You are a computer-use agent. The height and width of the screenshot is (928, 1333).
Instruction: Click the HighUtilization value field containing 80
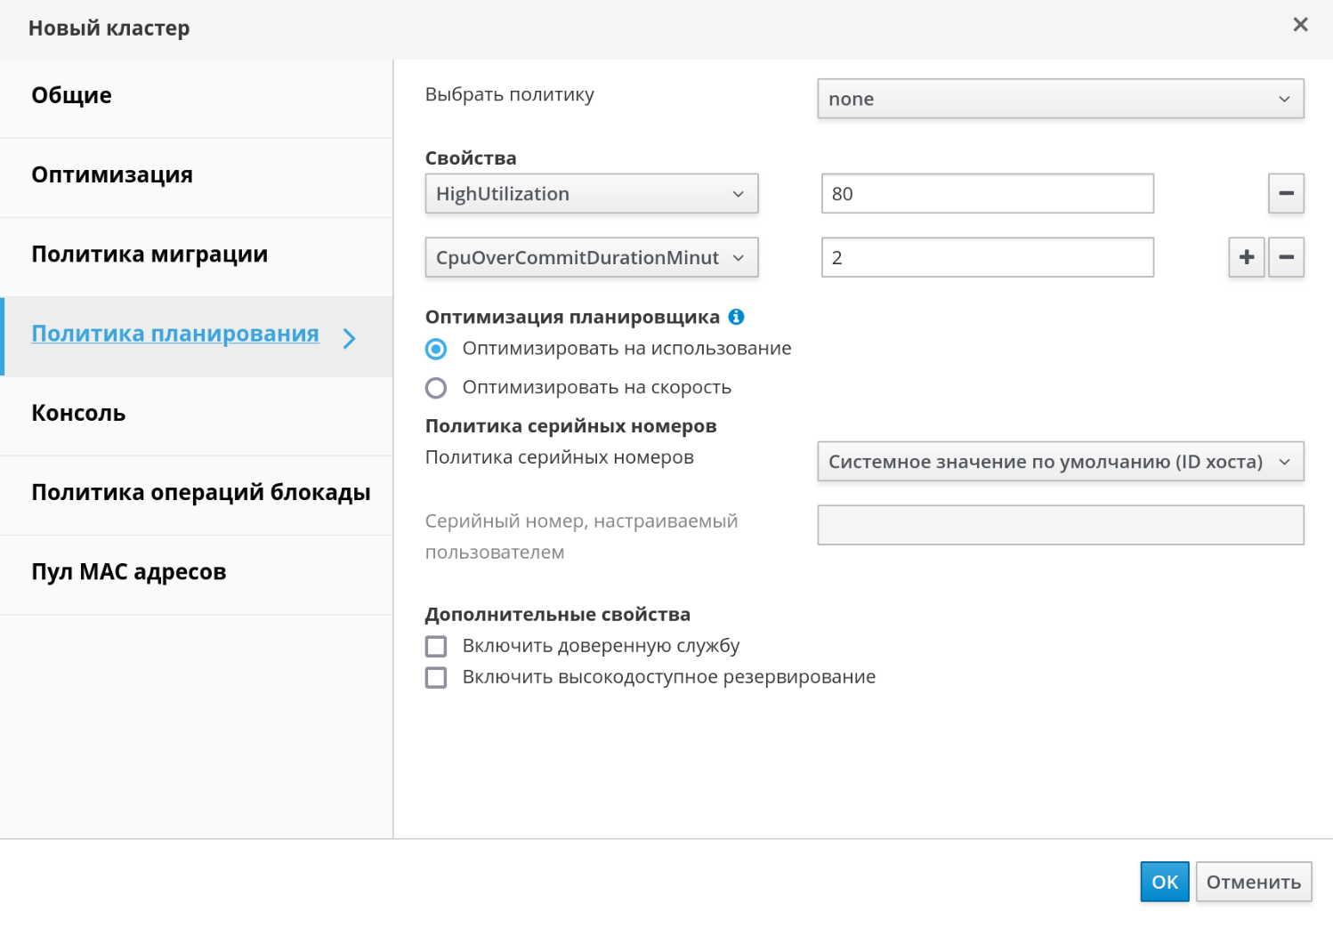[987, 194]
